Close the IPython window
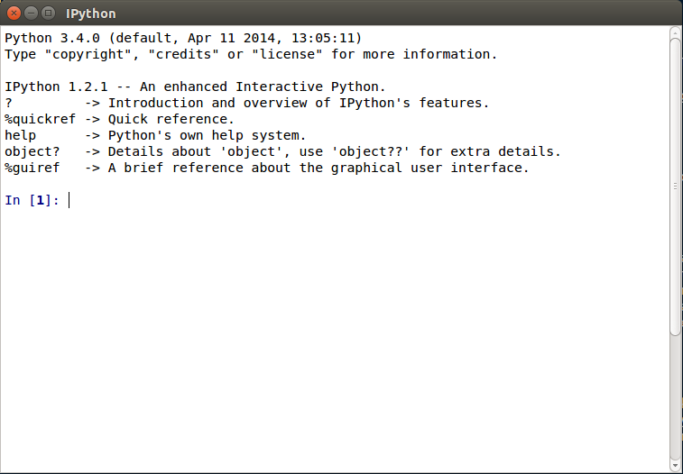683x474 pixels. (14, 13)
